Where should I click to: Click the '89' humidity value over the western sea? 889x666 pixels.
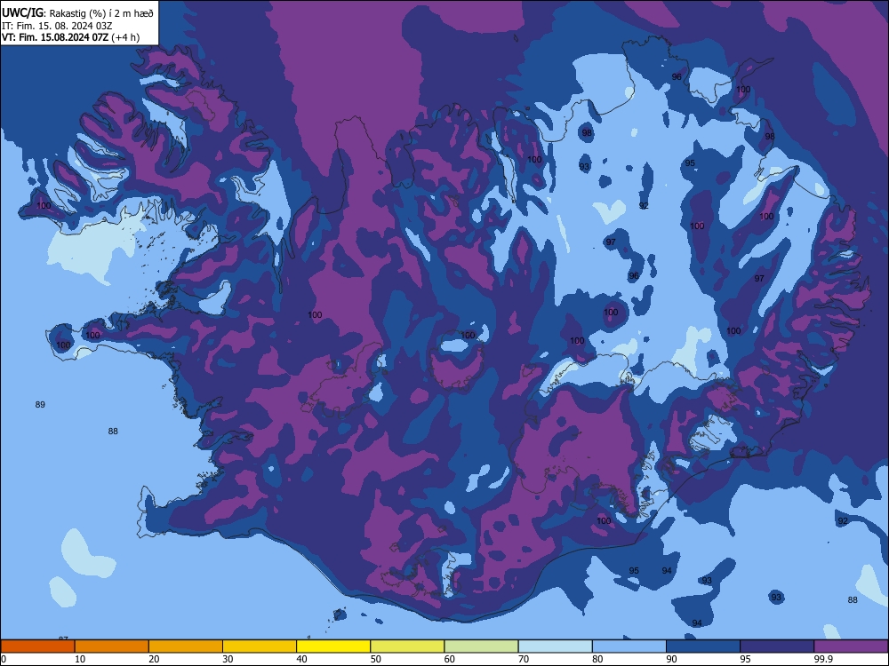[40, 404]
